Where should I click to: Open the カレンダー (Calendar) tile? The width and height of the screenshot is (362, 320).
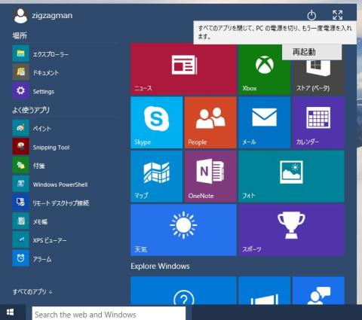tap(318, 123)
